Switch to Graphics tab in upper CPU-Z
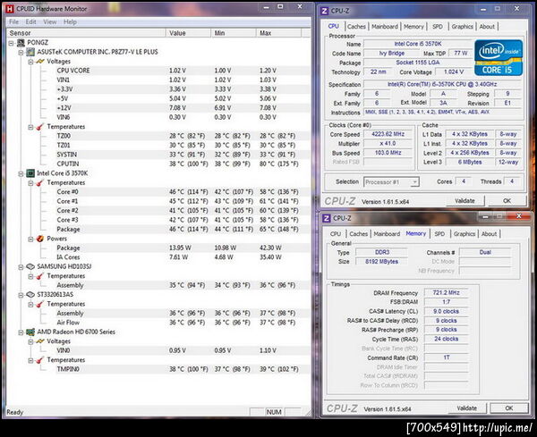 pyautogui.click(x=462, y=27)
